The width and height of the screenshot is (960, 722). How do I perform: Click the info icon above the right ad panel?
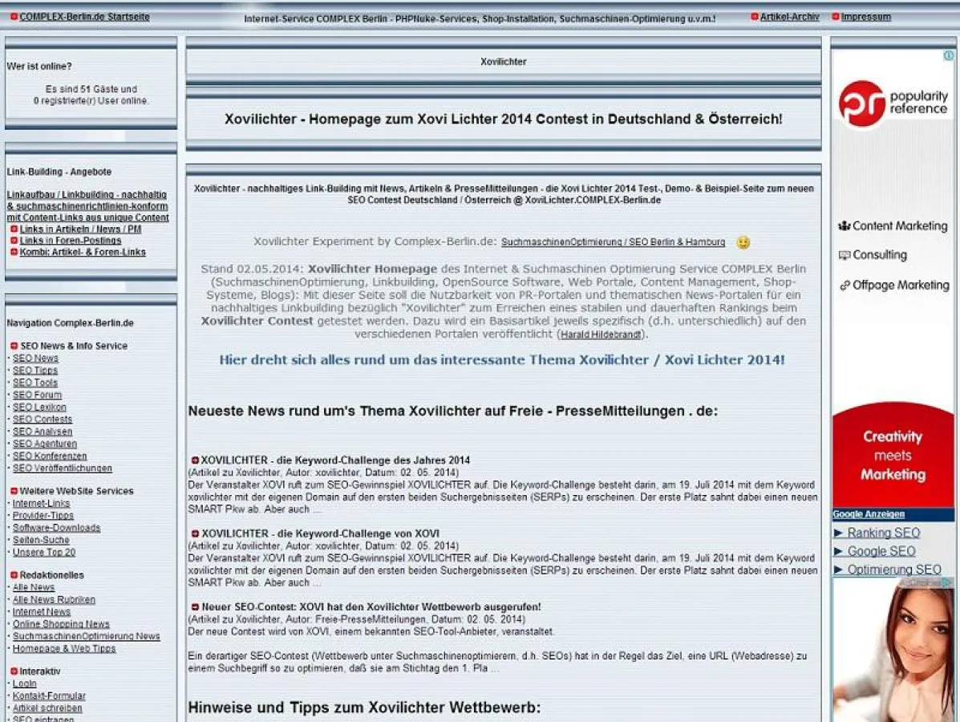coord(947,55)
